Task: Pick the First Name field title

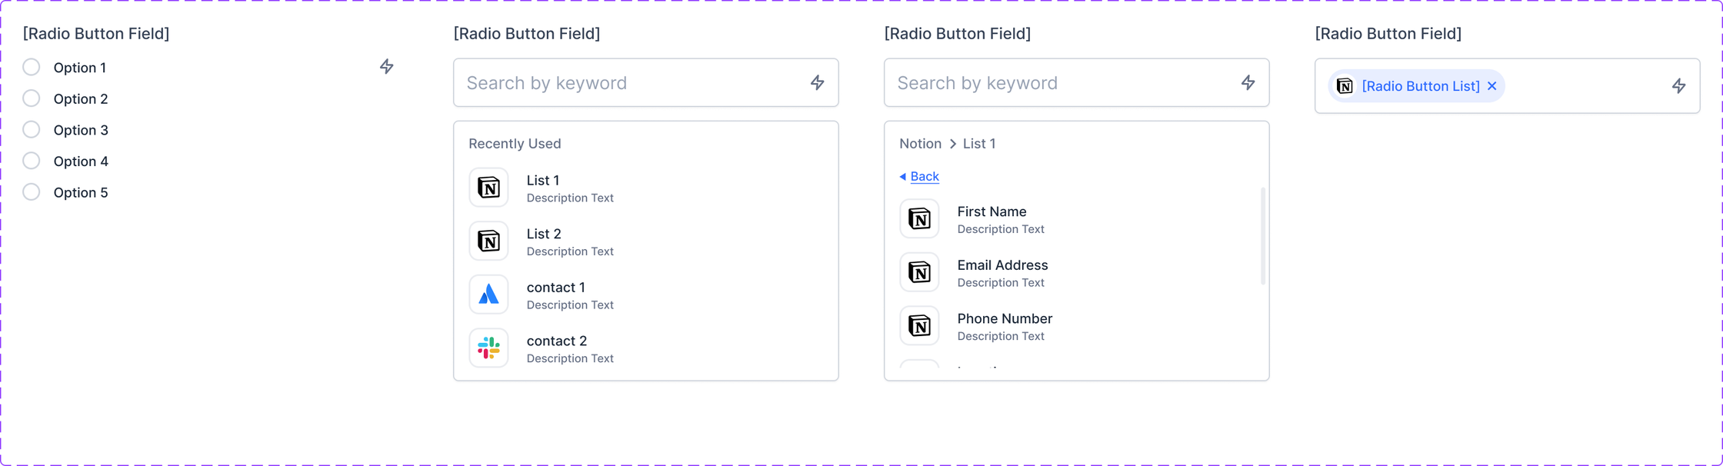Action: (x=992, y=211)
